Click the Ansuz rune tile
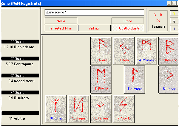Image resolution: width=179 pixels, height=126 pixels. (101, 51)
